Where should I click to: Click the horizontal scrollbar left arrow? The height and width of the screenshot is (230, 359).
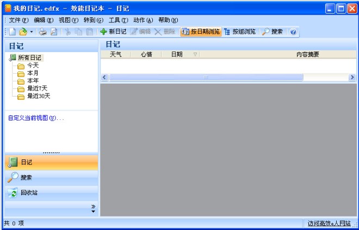104,78
